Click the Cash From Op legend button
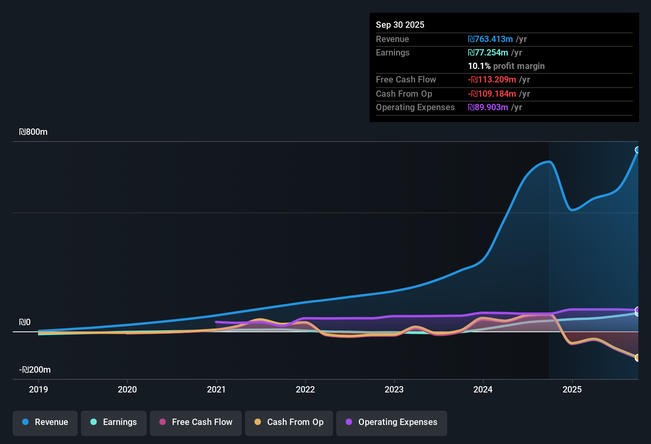Screen dimensions: 651x444 [x=289, y=422]
